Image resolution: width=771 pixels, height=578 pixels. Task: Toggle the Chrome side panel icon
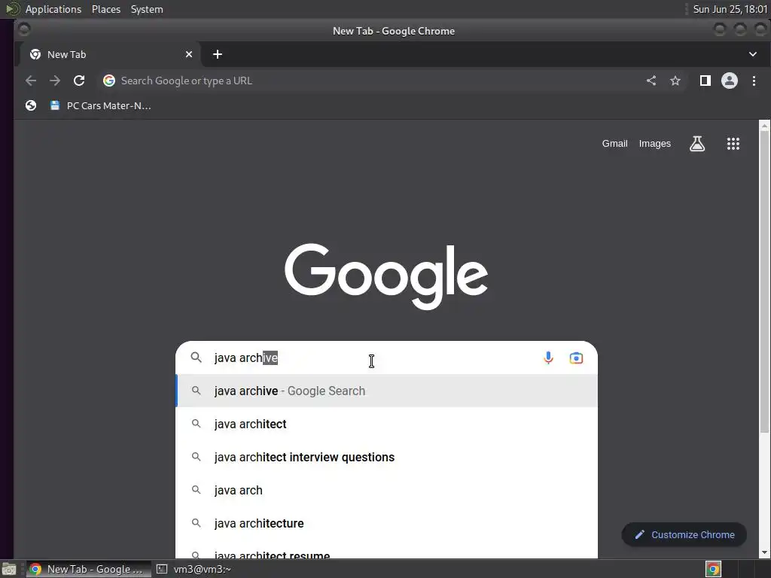pyautogui.click(x=705, y=81)
